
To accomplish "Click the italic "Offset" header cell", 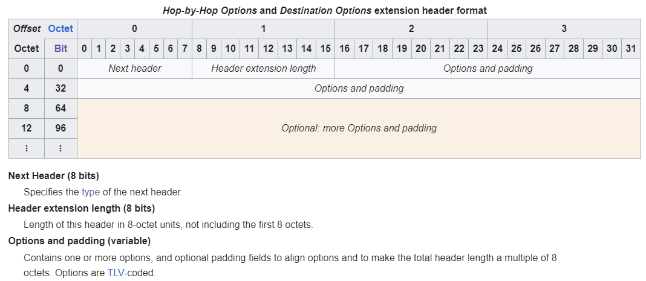I will pos(27,28).
